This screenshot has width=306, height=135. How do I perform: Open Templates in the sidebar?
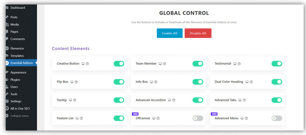click(21, 56)
